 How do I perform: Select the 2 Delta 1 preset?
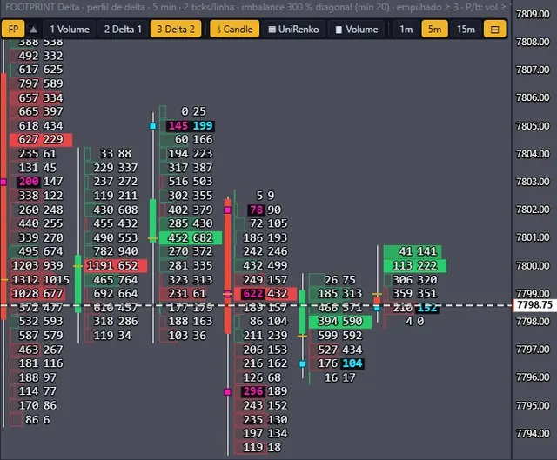123,29
